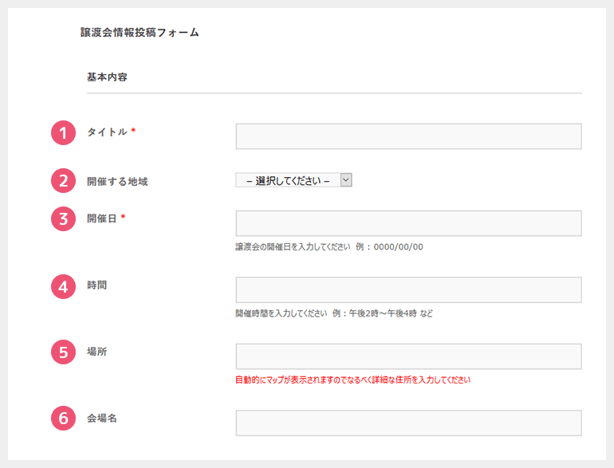Viewport: 614px width, 468px height.
Task: Click the 場所 address input field
Action: 408,356
